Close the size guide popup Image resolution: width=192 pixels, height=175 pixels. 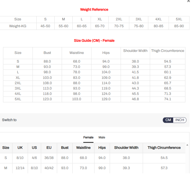pos(188,1)
